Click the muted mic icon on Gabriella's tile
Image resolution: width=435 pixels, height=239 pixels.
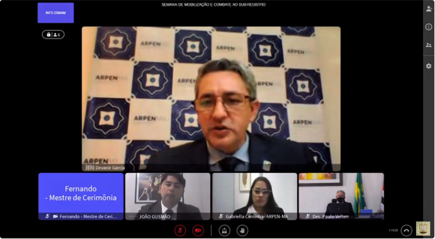[221, 216]
